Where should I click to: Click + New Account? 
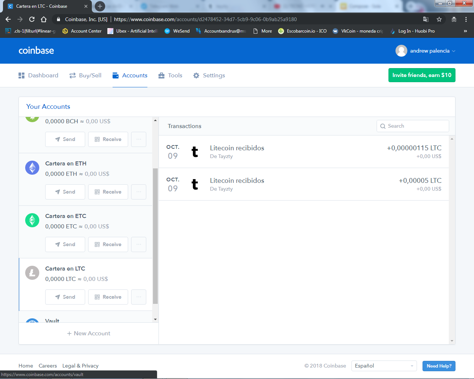click(x=89, y=333)
